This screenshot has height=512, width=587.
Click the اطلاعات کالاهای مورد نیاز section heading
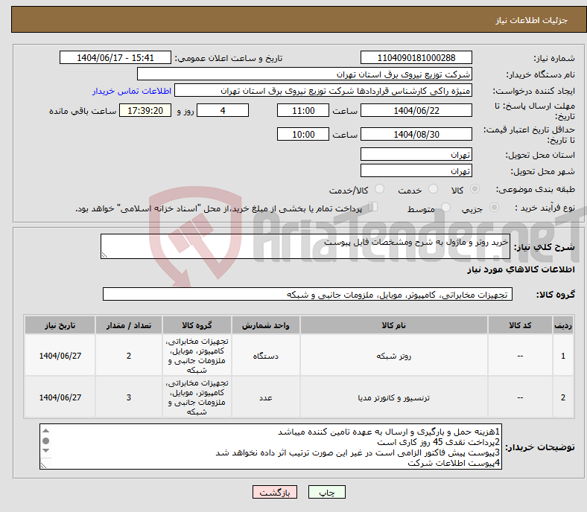pos(521,269)
